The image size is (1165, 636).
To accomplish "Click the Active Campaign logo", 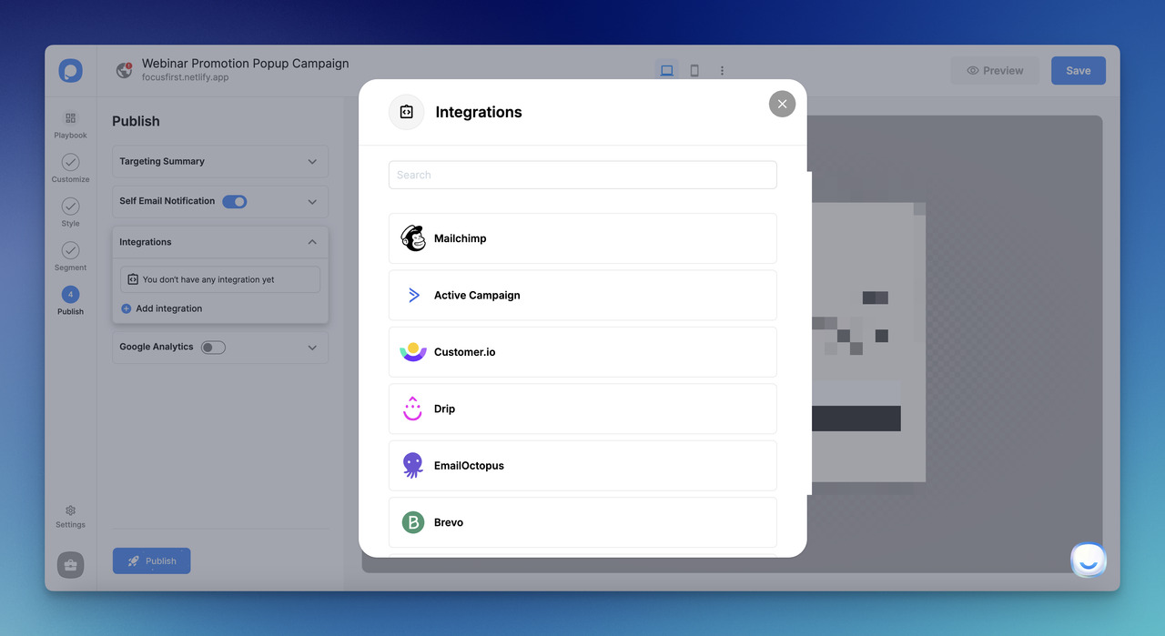I will point(413,295).
